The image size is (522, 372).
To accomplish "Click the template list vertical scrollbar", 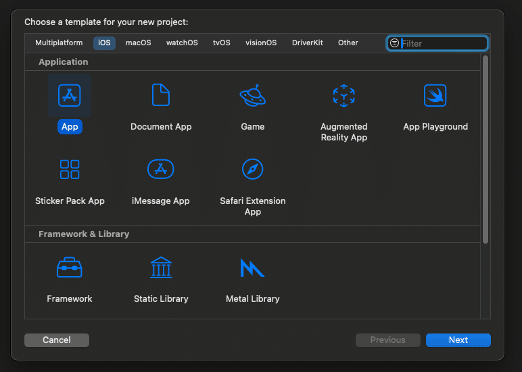I will point(485,150).
